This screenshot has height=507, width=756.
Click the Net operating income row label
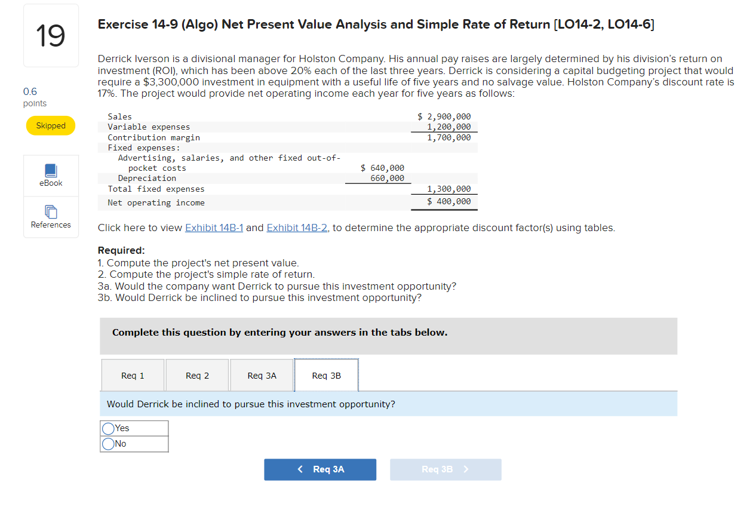(156, 202)
